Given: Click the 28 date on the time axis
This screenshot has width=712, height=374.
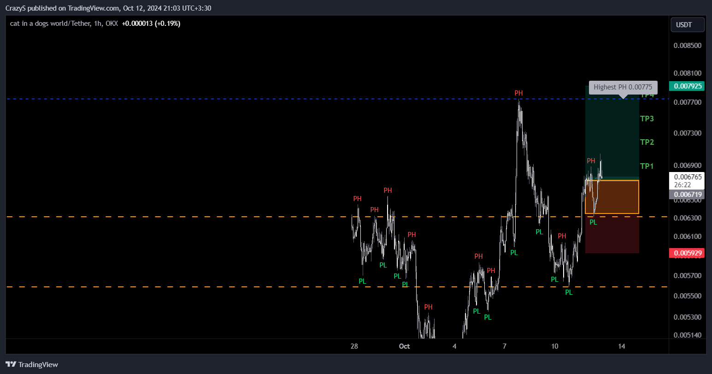Looking at the screenshot, I should point(354,346).
